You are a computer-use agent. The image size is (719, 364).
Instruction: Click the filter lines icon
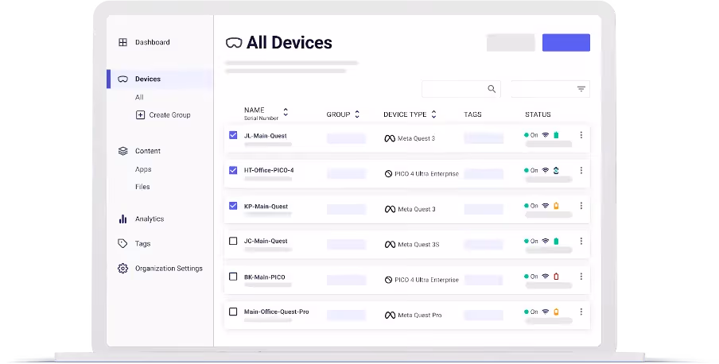(581, 89)
